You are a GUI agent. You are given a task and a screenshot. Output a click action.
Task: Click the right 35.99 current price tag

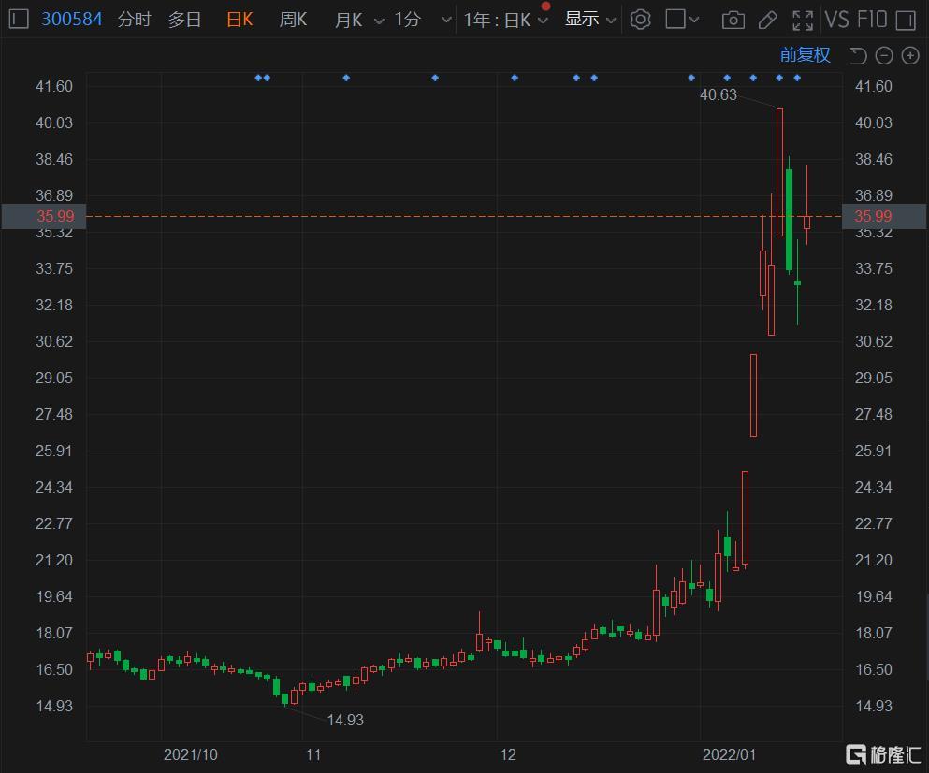[x=884, y=216]
